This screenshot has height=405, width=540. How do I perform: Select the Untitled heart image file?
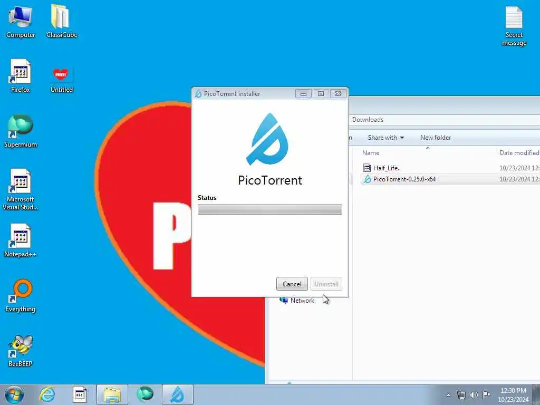click(x=62, y=80)
